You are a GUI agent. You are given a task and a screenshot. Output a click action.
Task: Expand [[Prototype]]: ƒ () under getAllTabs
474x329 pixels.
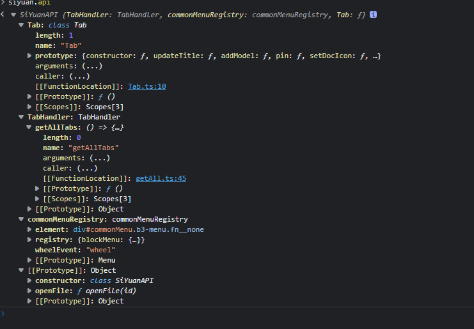[x=37, y=188]
